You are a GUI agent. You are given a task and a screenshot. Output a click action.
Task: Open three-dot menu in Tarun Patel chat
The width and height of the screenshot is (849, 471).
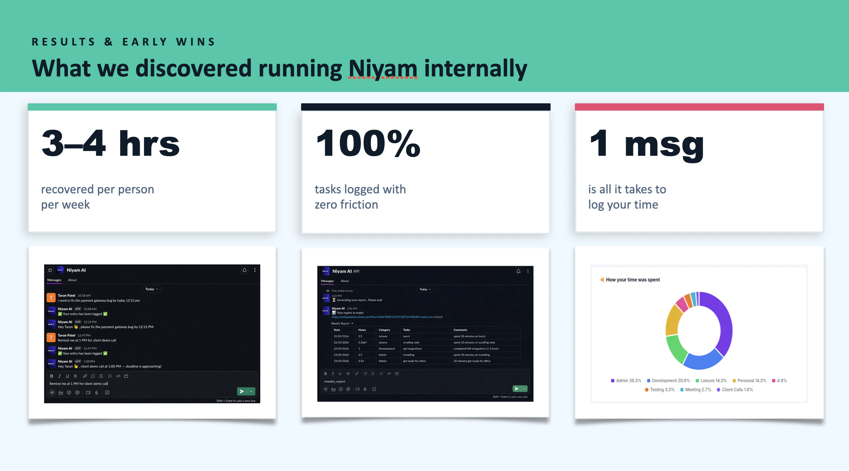[255, 270]
